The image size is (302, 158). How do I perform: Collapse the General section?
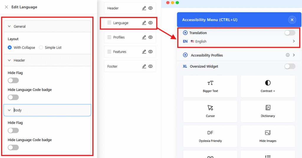pyautogui.click(x=9, y=27)
